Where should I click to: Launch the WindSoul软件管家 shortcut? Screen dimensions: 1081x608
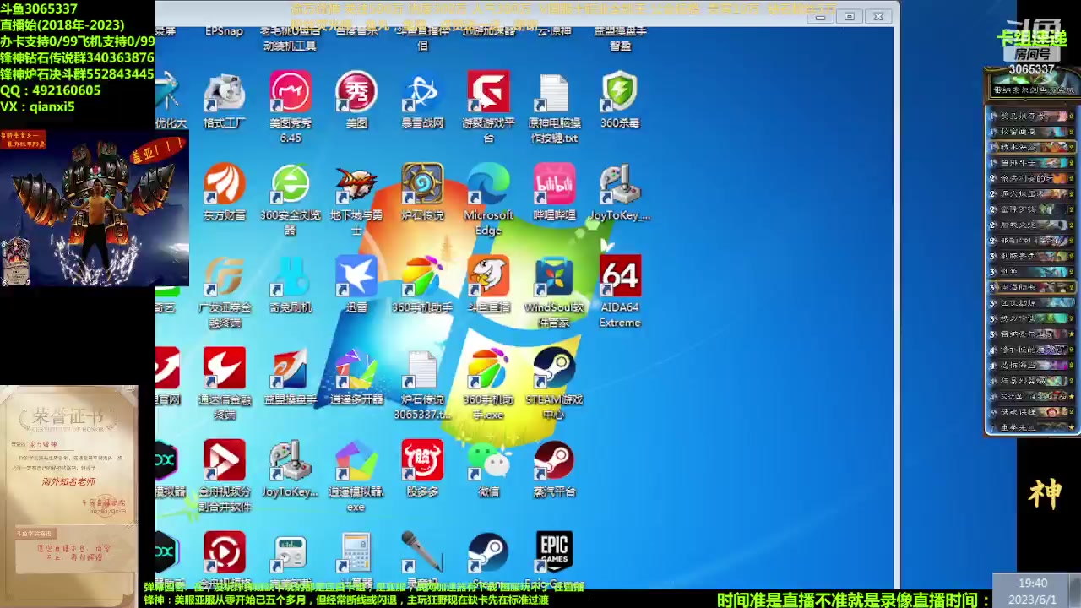(x=554, y=291)
